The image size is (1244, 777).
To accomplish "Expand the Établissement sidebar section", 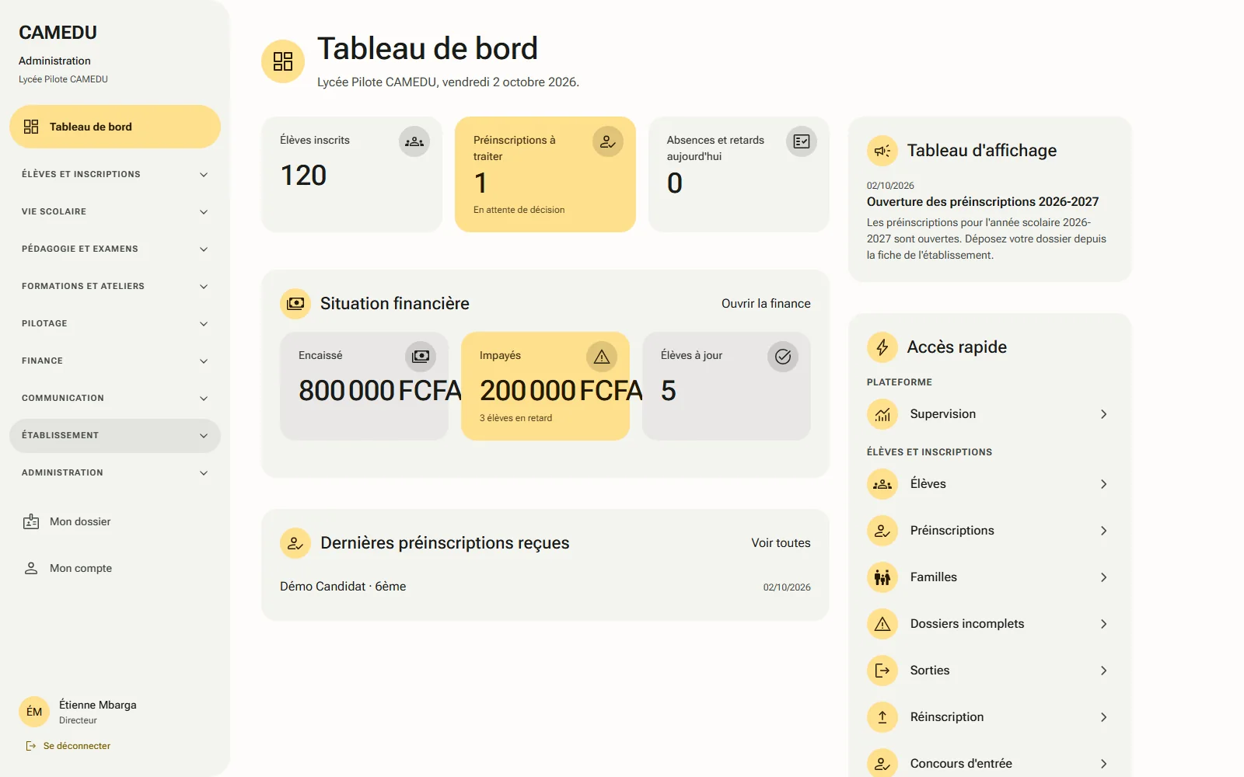I will (115, 436).
